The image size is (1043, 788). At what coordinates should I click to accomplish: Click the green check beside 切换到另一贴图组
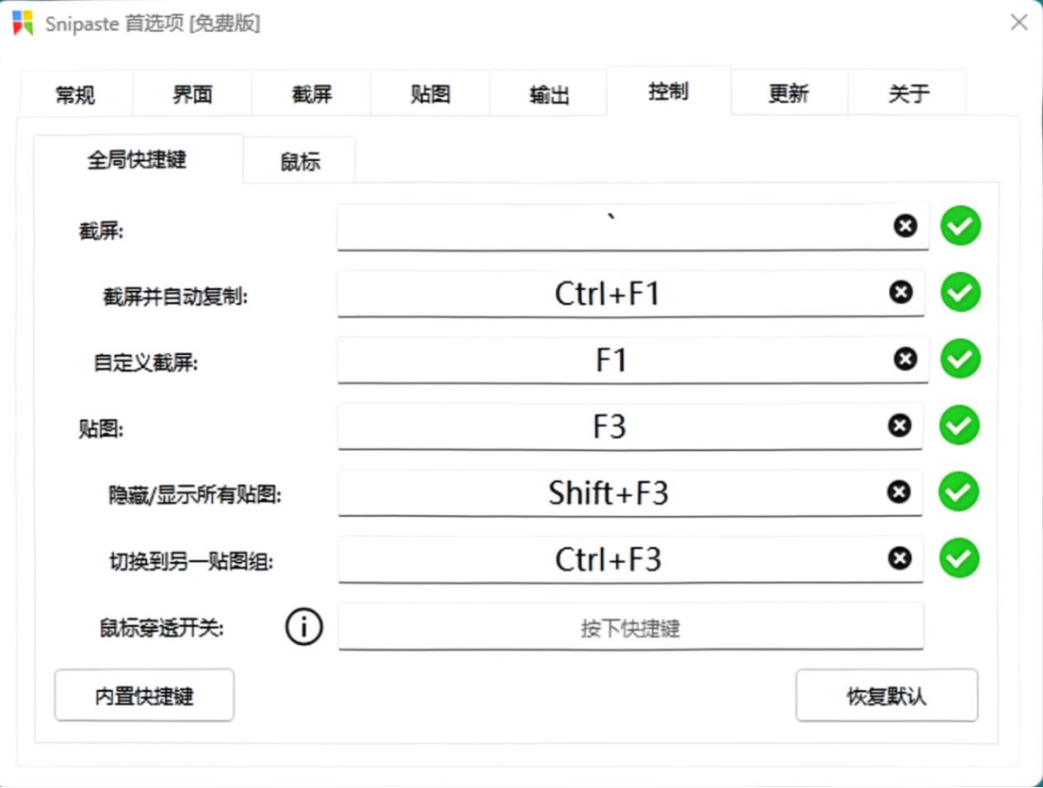coord(959,558)
